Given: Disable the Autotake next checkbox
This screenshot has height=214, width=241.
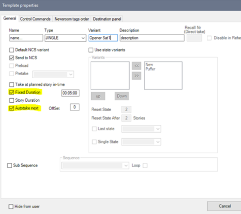Looking at the screenshot, I should tap(12, 108).
